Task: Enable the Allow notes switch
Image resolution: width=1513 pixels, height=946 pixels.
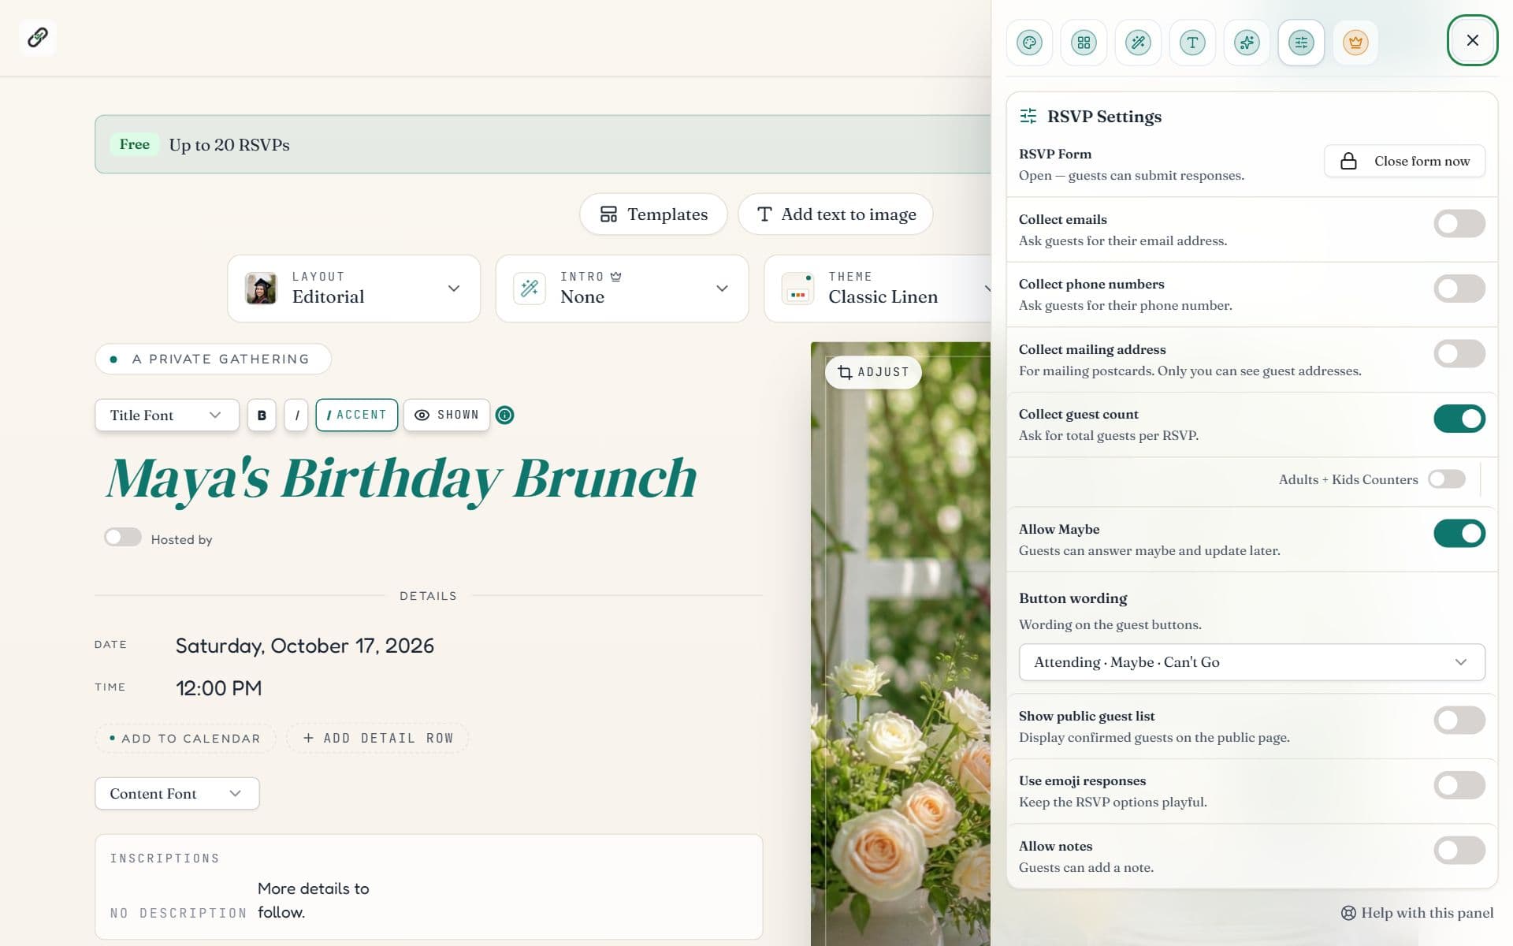Action: click(1459, 851)
